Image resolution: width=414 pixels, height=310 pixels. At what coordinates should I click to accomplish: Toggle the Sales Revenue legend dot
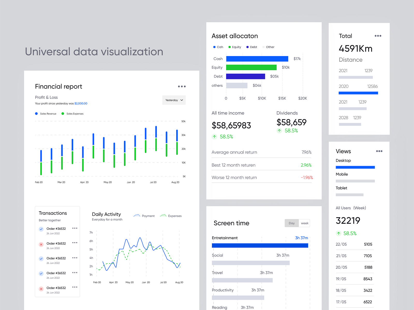(x=36, y=114)
